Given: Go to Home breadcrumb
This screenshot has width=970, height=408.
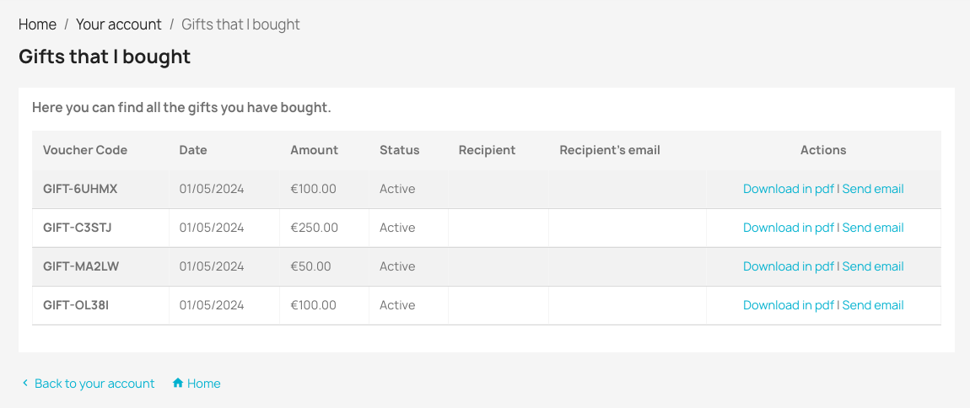Looking at the screenshot, I should pyautogui.click(x=37, y=24).
